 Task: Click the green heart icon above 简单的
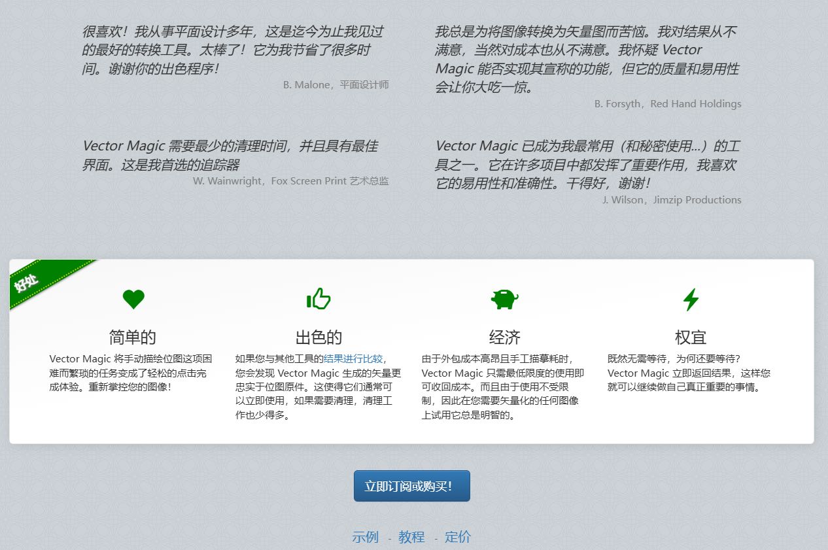(x=133, y=300)
